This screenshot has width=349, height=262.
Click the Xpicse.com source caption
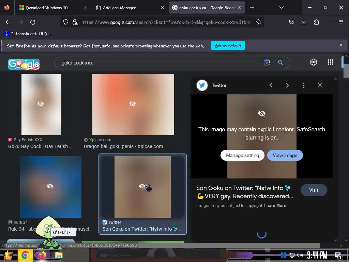[100, 140]
